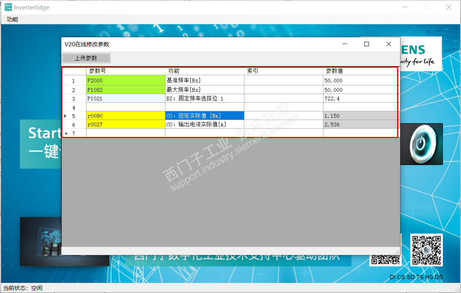This screenshot has width=461, height=293.
Task: Select parameter cell P1021
Action: [126, 99]
